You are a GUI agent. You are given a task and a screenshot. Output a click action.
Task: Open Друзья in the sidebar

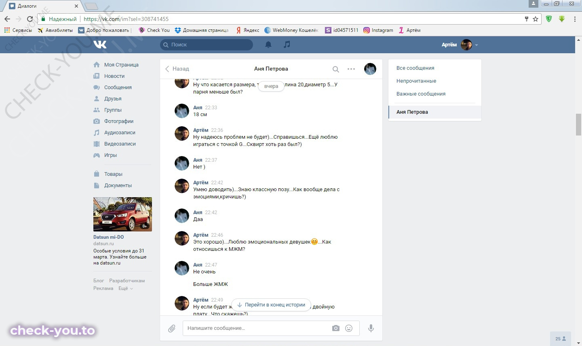(113, 98)
